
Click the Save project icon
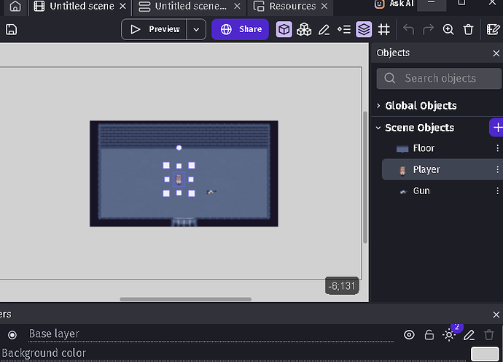(x=11, y=30)
